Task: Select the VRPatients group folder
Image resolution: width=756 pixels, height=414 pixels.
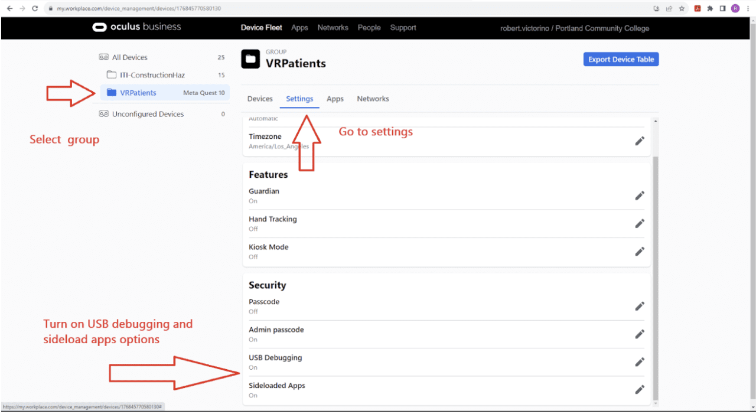Action: click(x=138, y=93)
